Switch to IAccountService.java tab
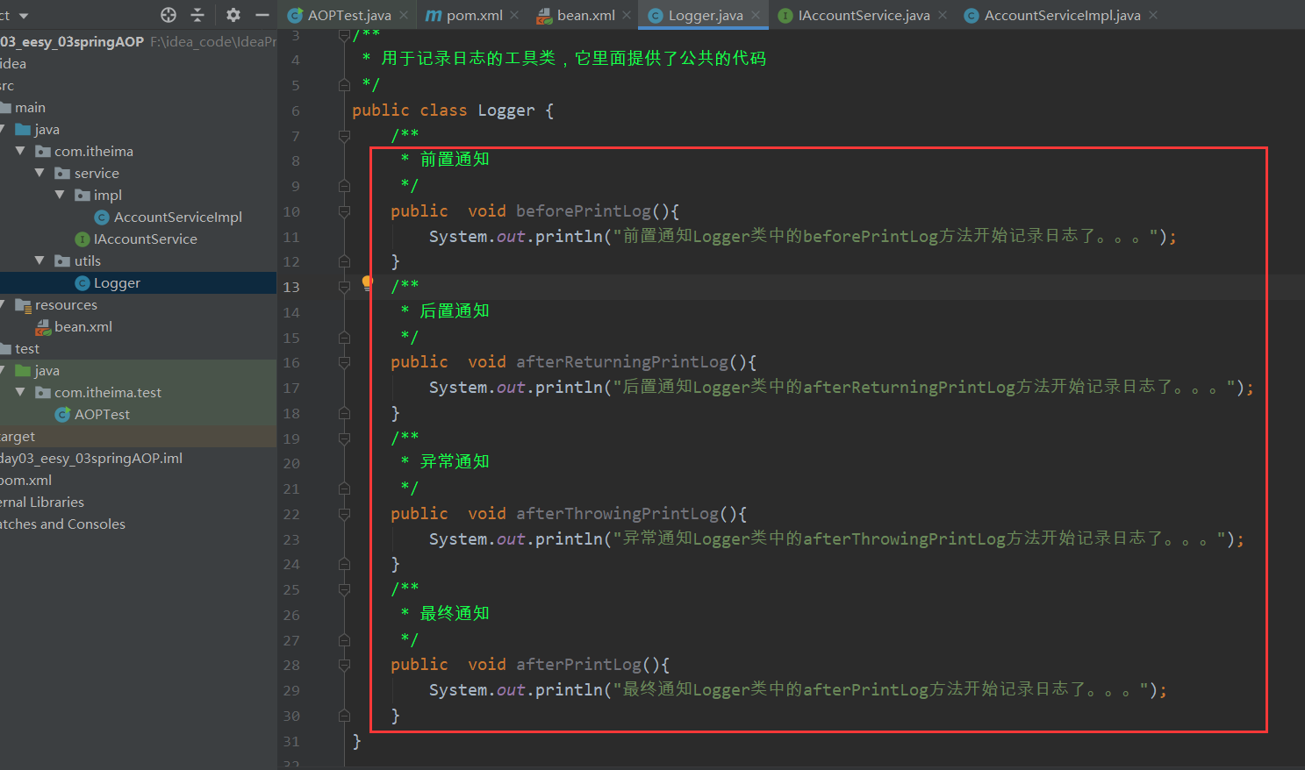 click(864, 15)
